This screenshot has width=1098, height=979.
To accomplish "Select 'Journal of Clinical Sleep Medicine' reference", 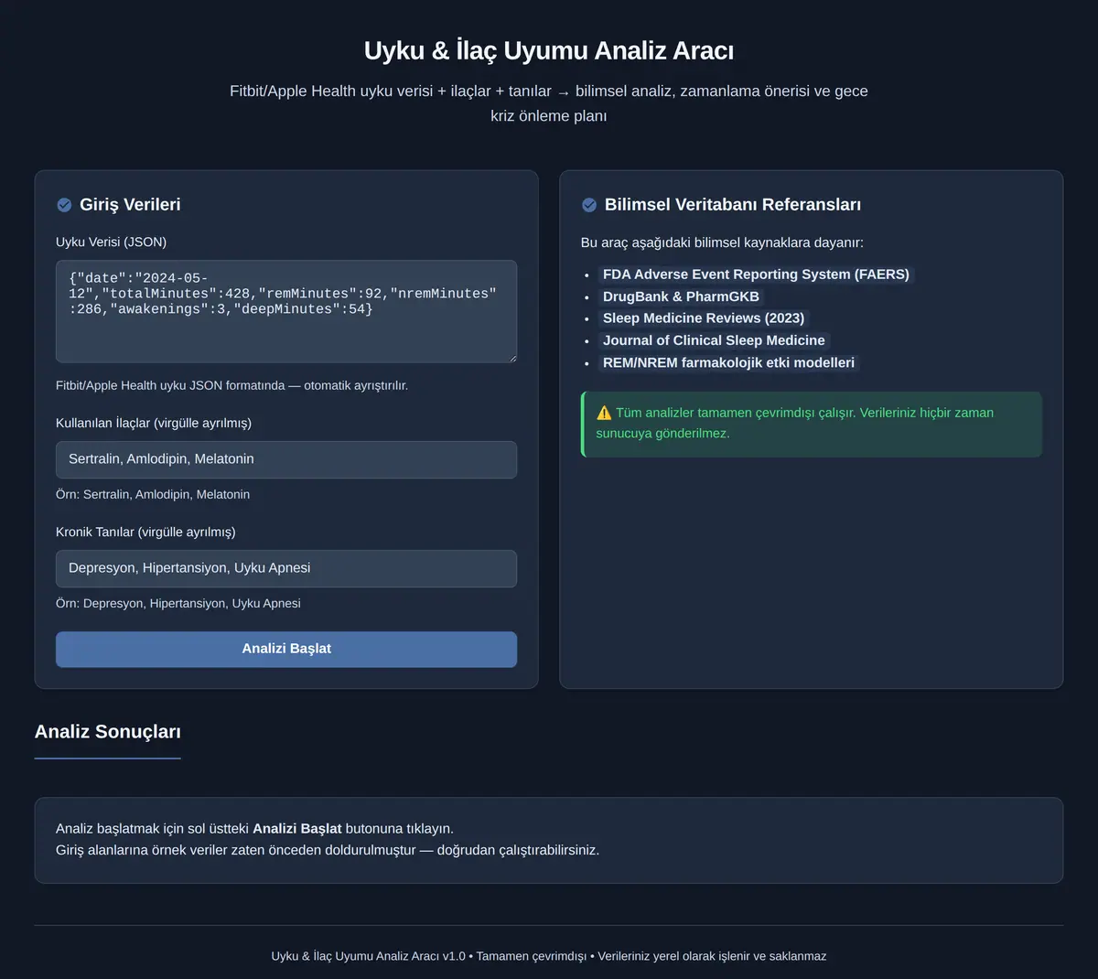I will pyautogui.click(x=714, y=340).
